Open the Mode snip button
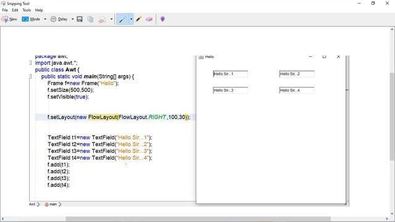Image resolution: width=395 pixels, height=222 pixels. click(31, 19)
